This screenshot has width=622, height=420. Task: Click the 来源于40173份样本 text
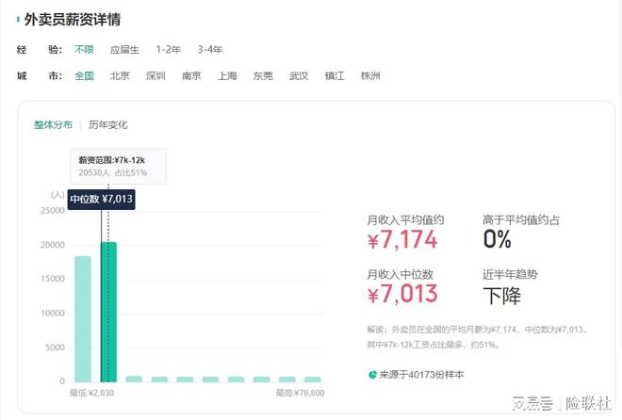tap(421, 375)
